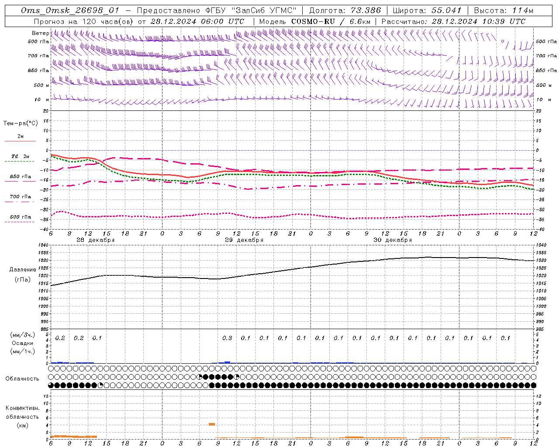Click the (гПа) pressure unit label
Image resolution: width=559 pixels, height=447 pixels.
23,280
